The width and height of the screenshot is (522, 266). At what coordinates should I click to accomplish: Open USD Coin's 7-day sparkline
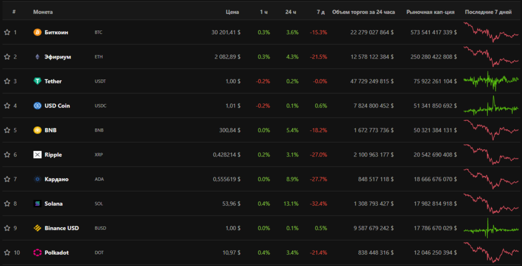pyautogui.click(x=491, y=105)
